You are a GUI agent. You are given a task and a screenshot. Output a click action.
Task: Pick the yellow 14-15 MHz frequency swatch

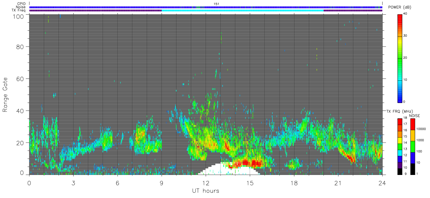point(400,140)
